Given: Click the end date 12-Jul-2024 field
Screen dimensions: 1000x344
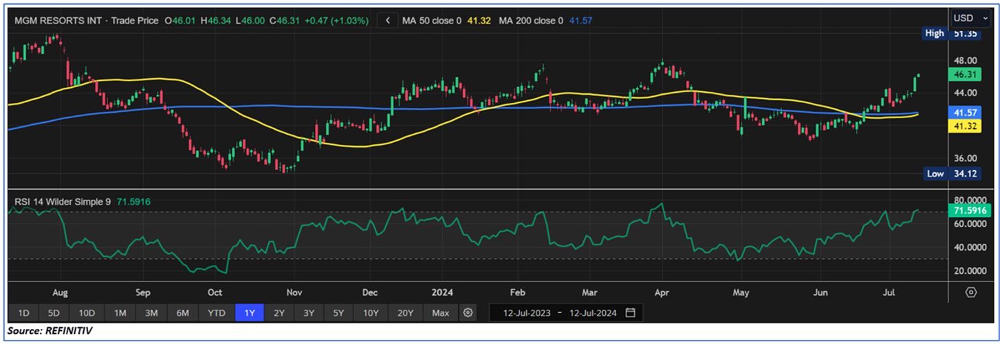Looking at the screenshot, I should pos(591,313).
